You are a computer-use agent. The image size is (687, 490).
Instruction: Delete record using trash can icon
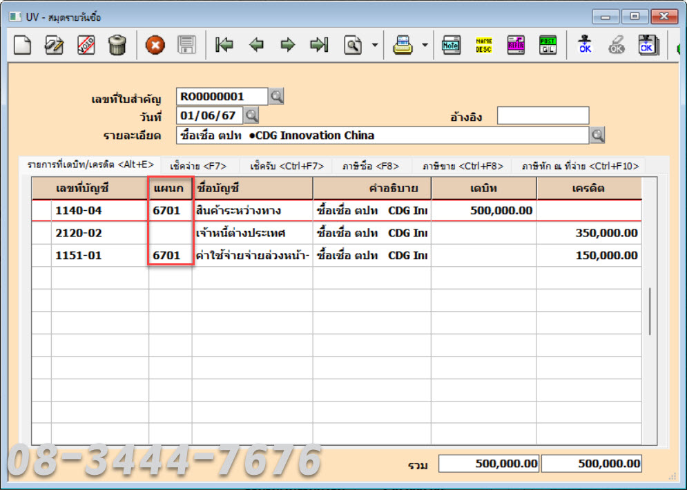pyautogui.click(x=117, y=45)
